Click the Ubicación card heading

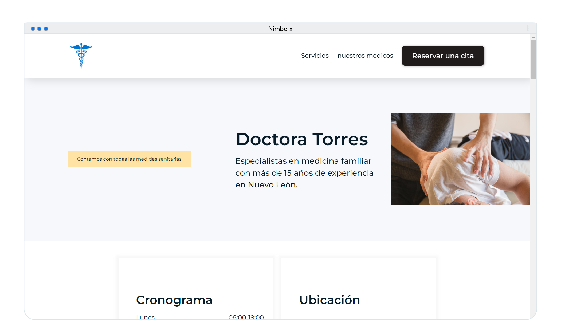(329, 300)
